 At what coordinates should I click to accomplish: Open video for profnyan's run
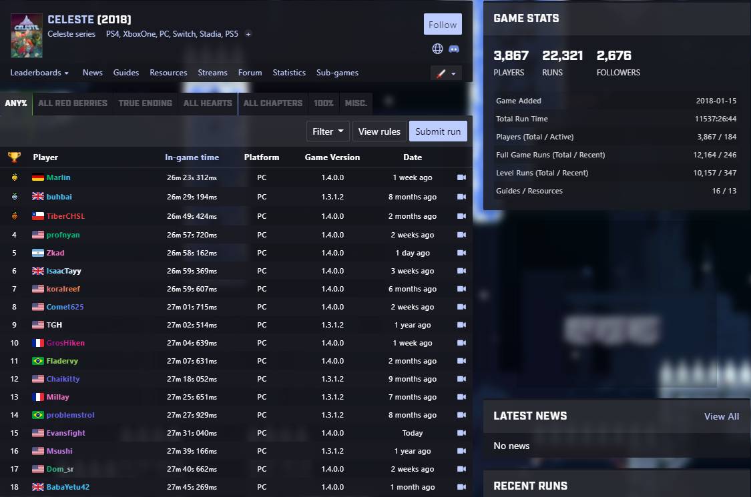(461, 235)
